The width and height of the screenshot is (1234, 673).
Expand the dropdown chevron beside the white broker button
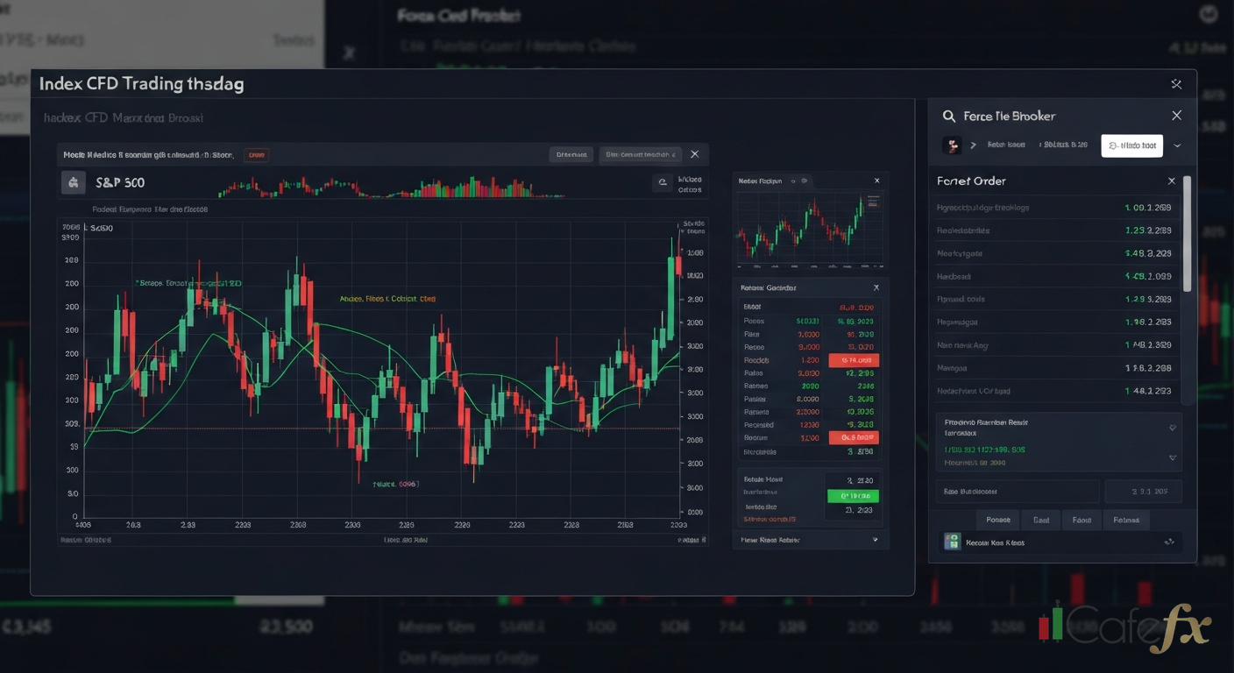(x=1177, y=145)
